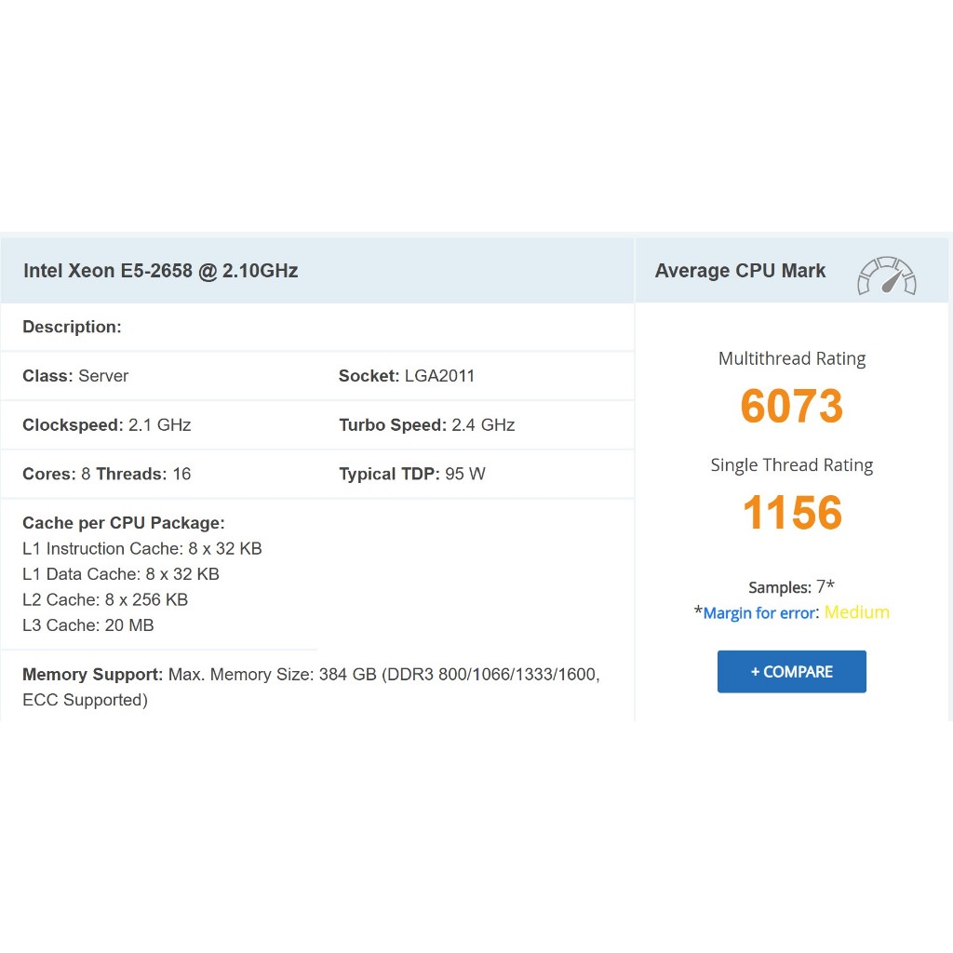Click the speedometer gauge icon

(x=886, y=275)
